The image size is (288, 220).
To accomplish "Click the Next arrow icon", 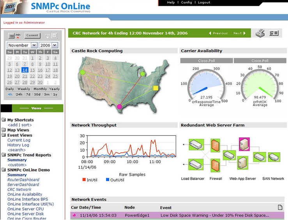I will tap(244, 33).
